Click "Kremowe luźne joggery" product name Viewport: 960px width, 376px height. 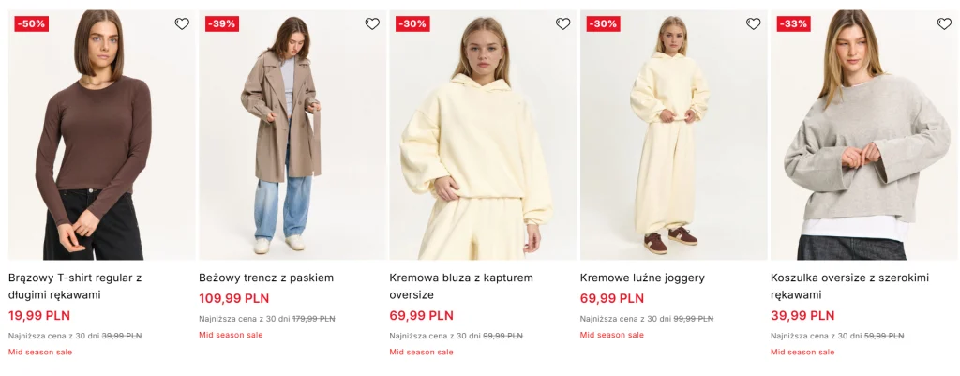pos(642,278)
